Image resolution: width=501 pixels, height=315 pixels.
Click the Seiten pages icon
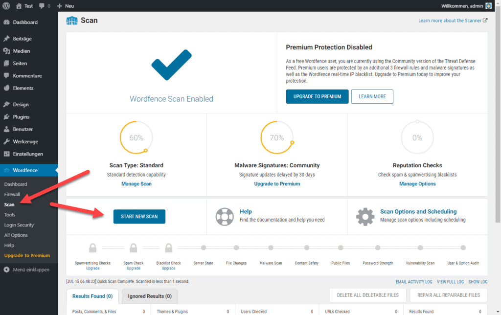pyautogui.click(x=6, y=63)
